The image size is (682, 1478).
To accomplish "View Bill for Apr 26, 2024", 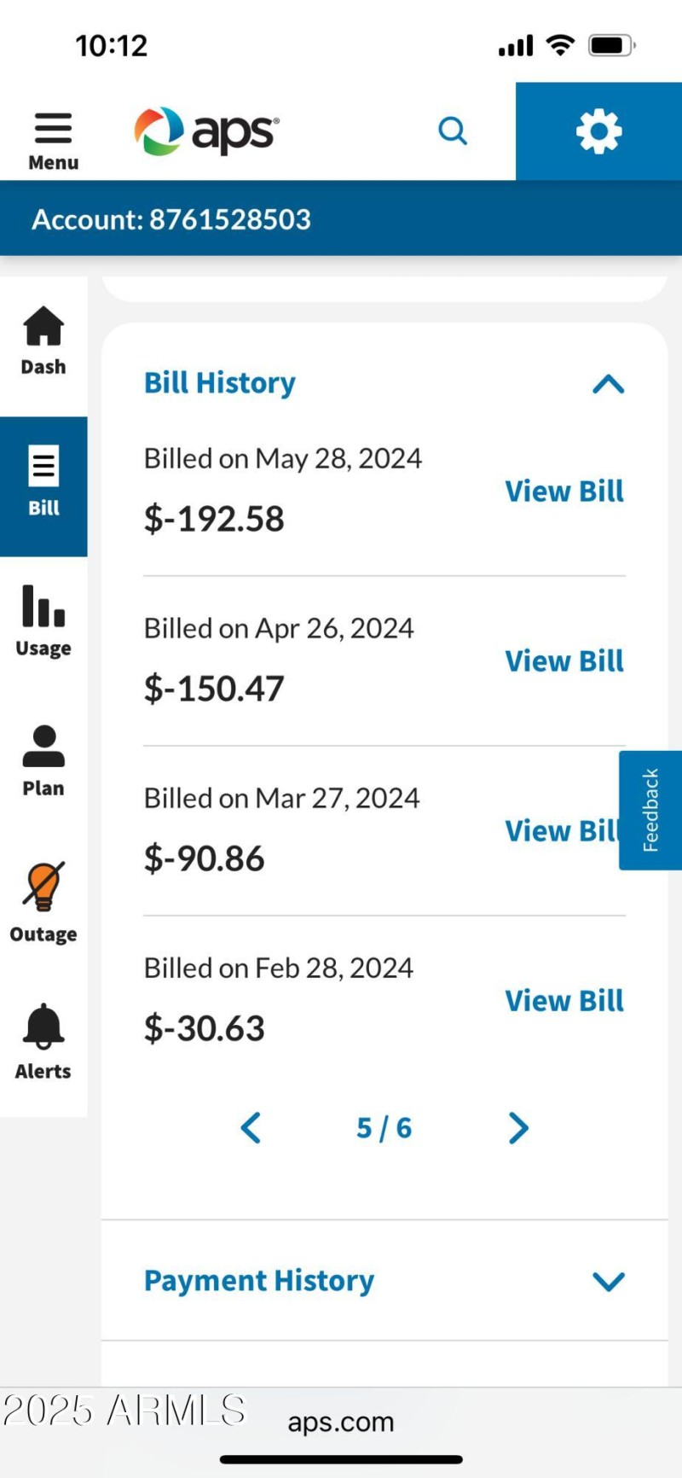I will pyautogui.click(x=564, y=661).
